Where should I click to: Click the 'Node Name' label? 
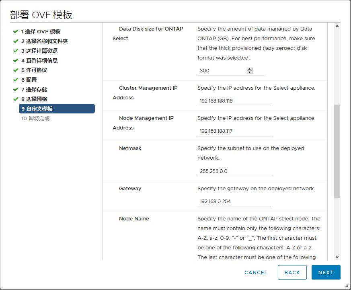point(134,219)
